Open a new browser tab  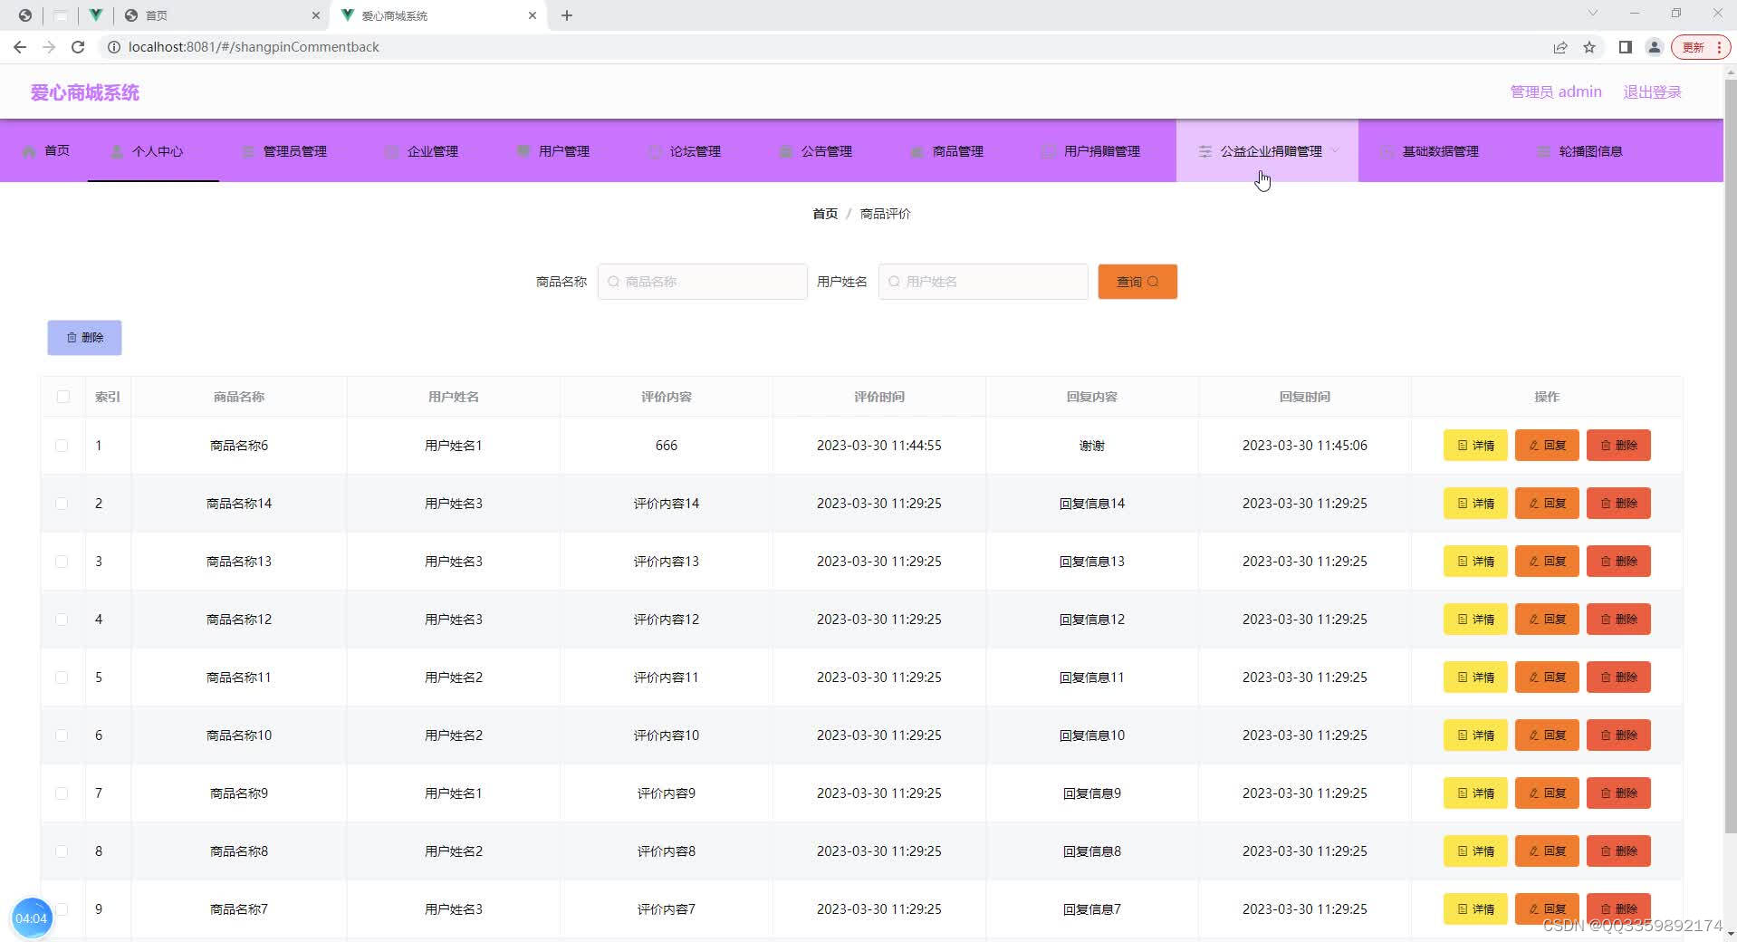pyautogui.click(x=567, y=15)
